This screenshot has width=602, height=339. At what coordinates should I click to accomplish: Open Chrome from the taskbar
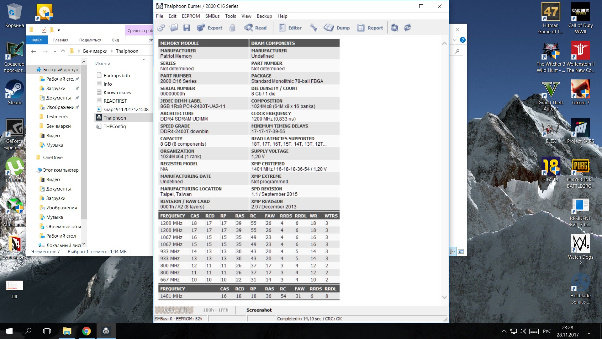(x=86, y=331)
